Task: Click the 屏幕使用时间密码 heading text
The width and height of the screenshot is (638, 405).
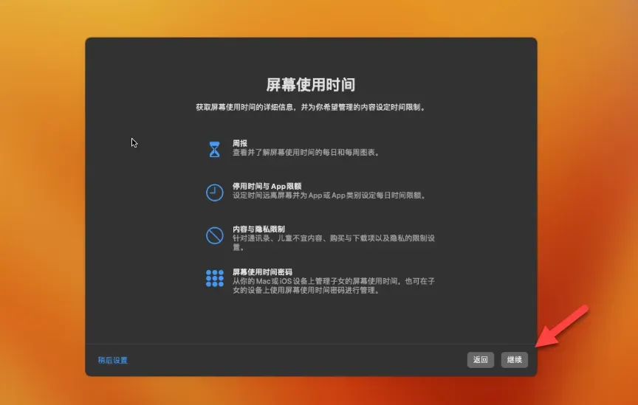Action: pos(262,272)
